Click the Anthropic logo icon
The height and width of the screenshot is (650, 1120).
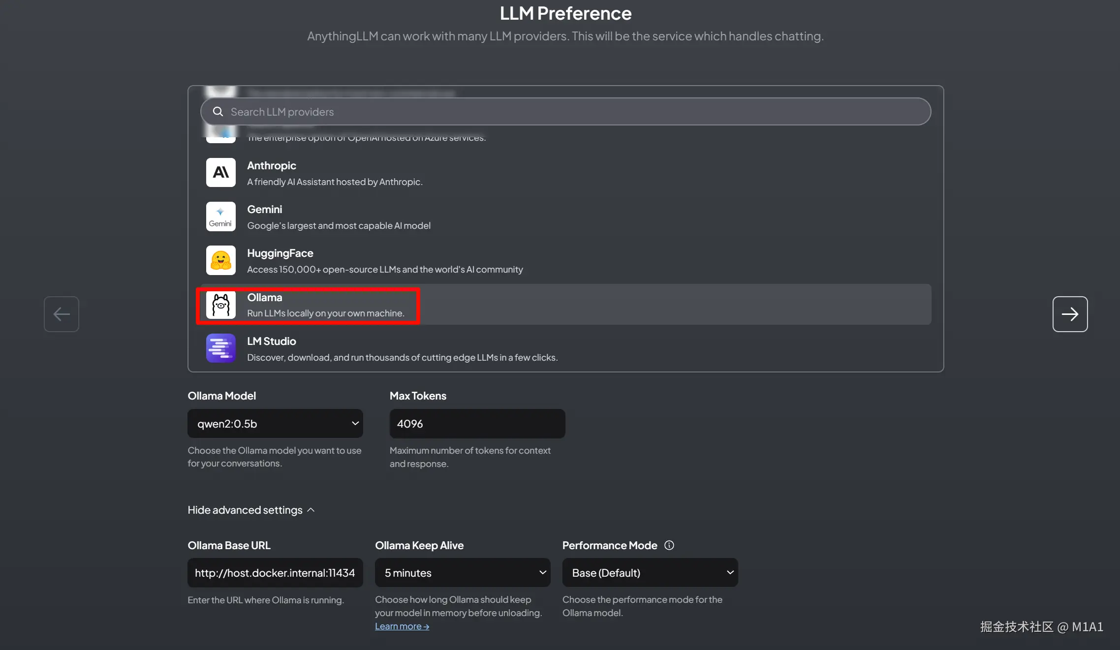coord(220,173)
